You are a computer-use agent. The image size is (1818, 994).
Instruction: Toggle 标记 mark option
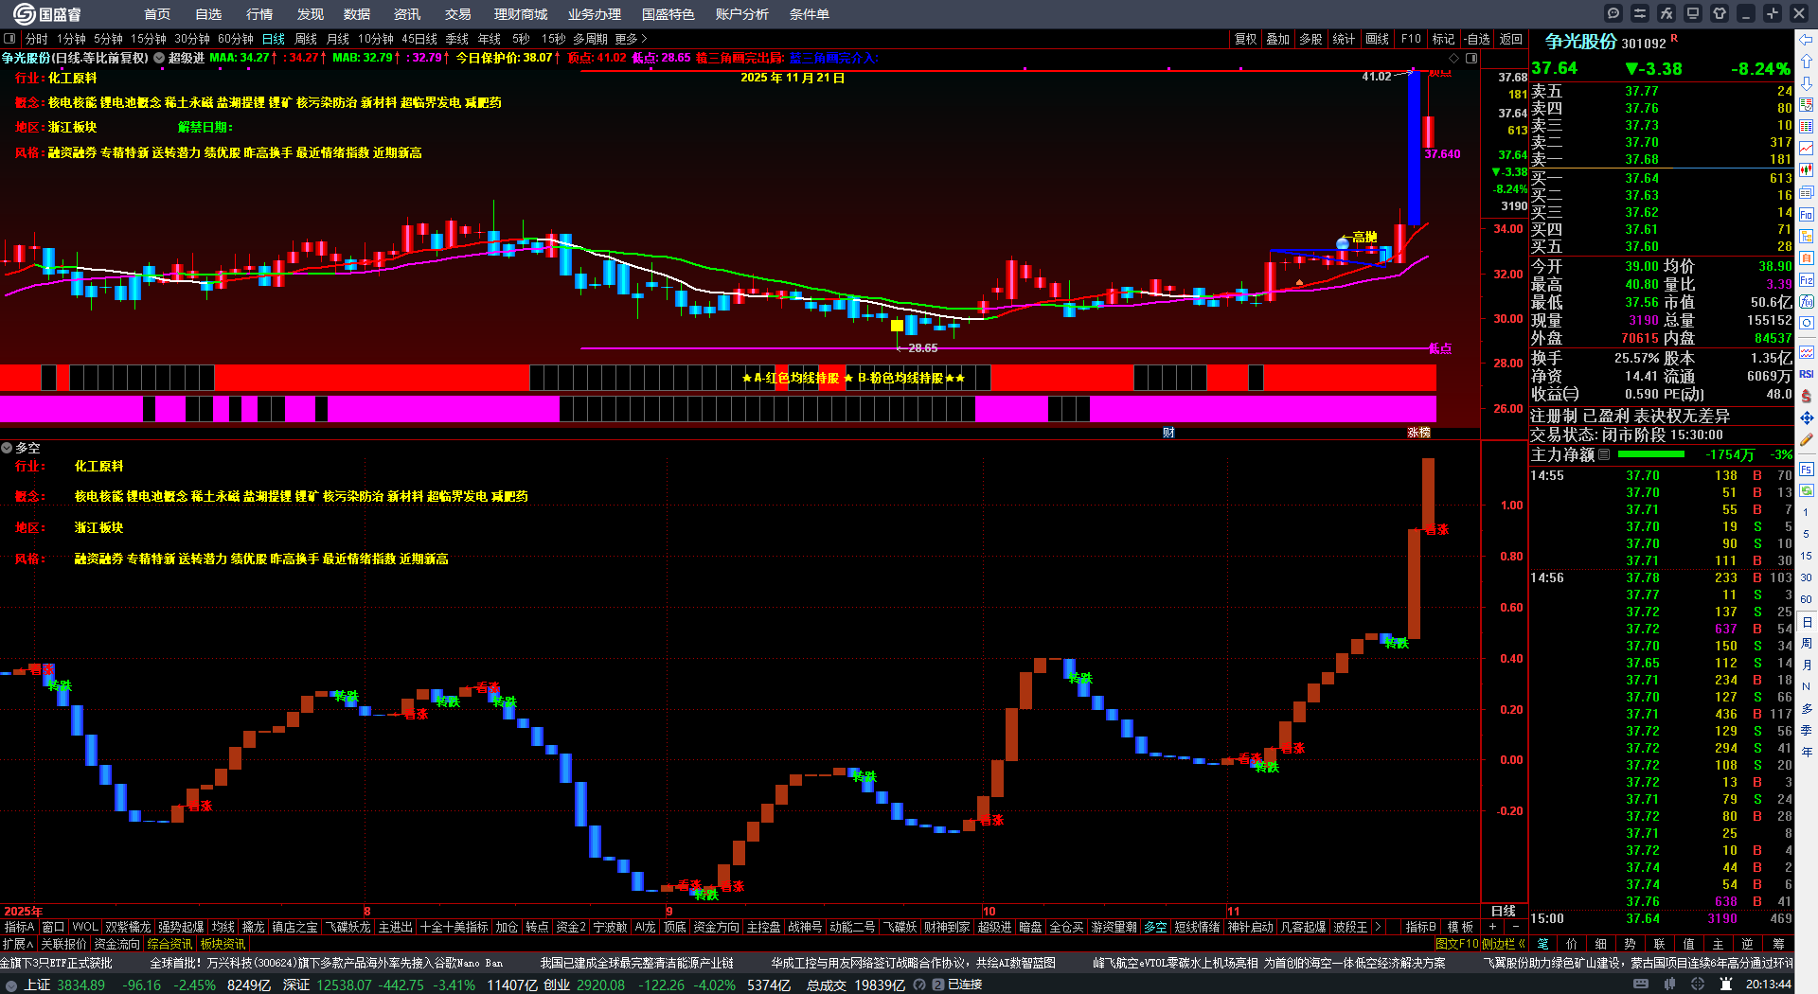(1443, 39)
